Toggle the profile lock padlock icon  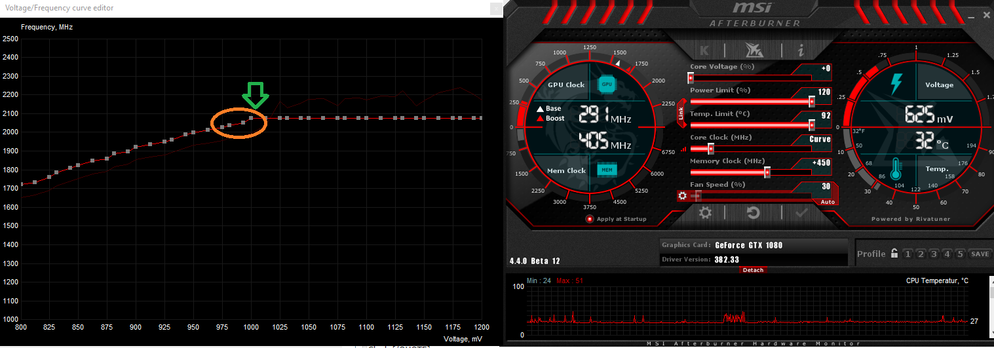click(x=894, y=254)
